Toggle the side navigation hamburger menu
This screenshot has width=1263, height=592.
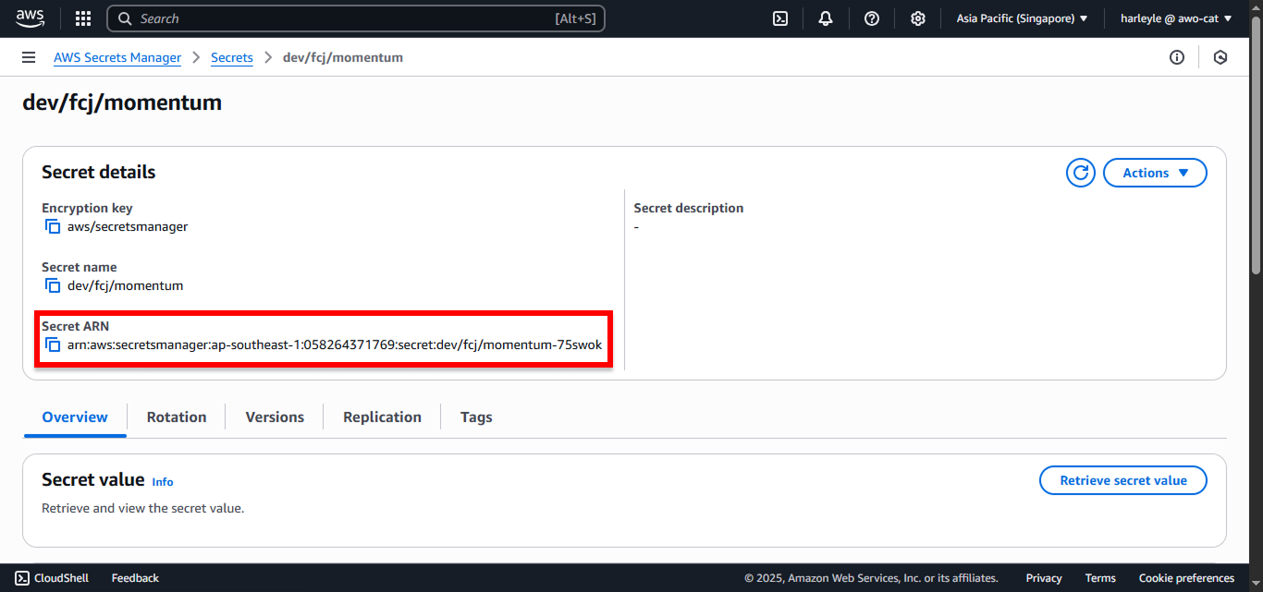coord(29,57)
